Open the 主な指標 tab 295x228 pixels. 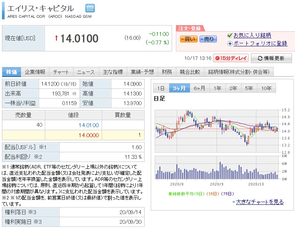[x=113, y=72]
